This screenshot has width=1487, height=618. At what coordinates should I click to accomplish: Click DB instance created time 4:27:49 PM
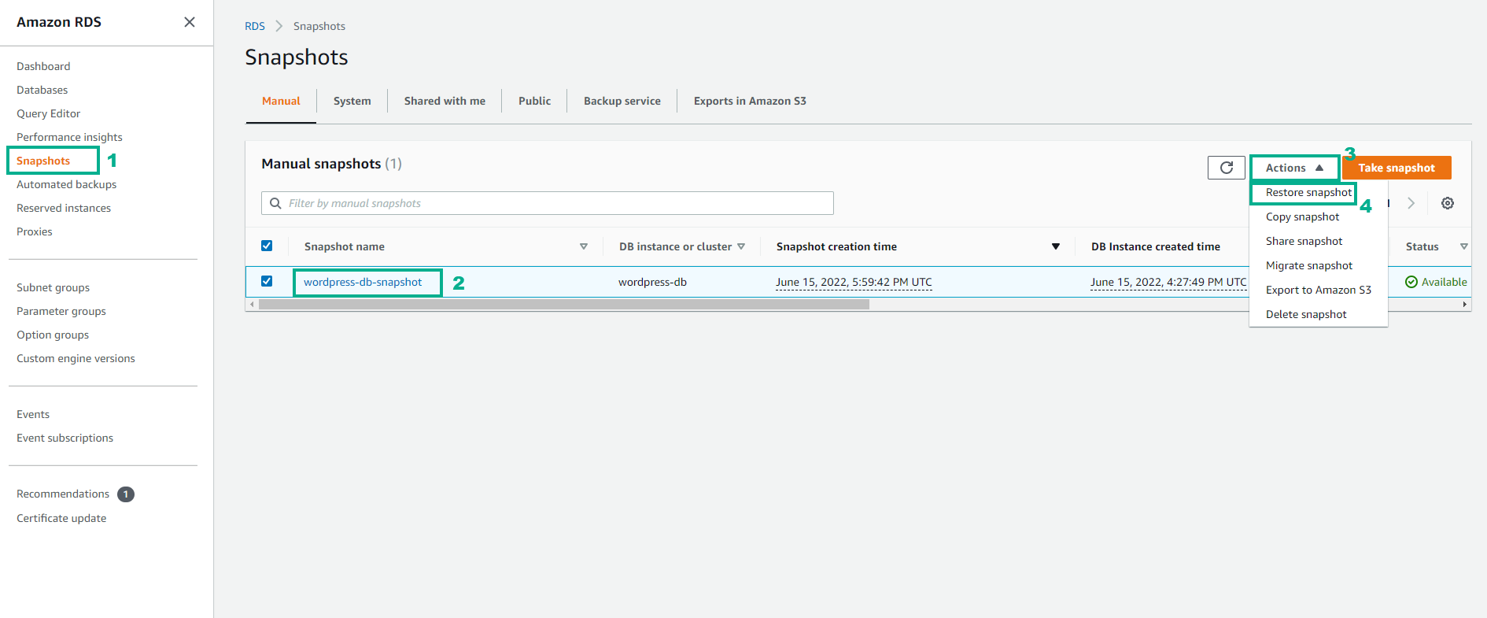click(1168, 282)
